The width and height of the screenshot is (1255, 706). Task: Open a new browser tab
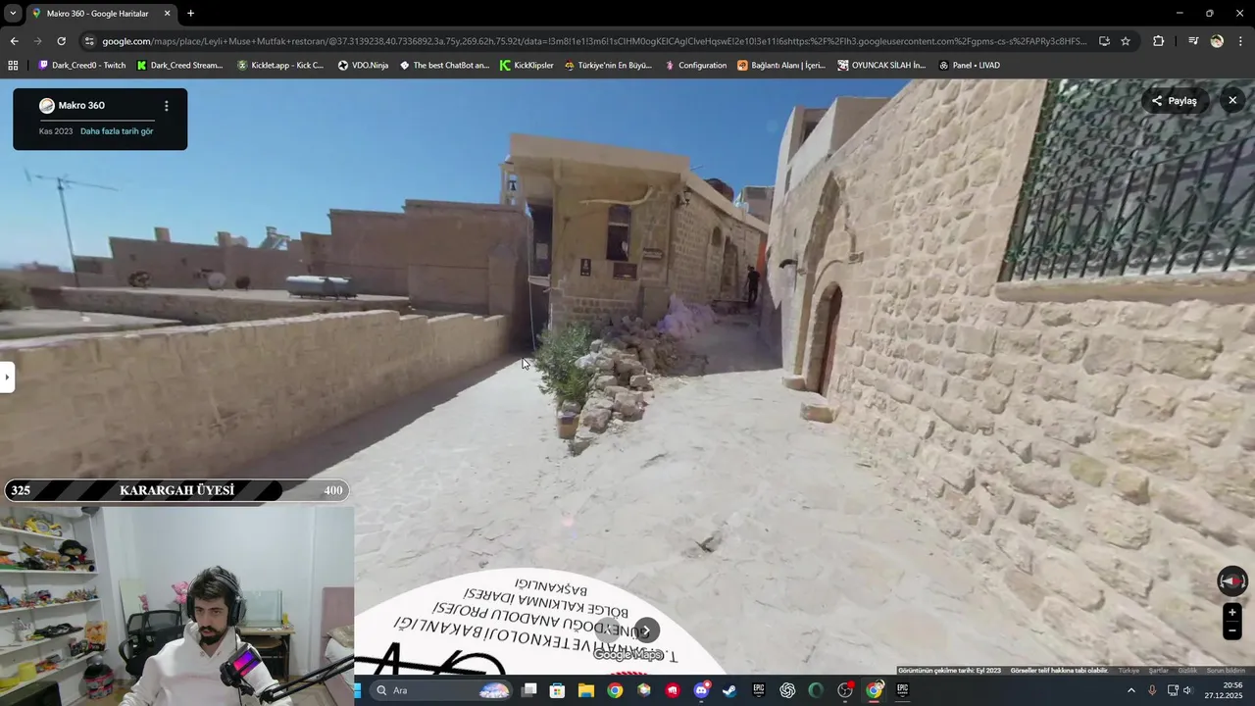coord(190,14)
